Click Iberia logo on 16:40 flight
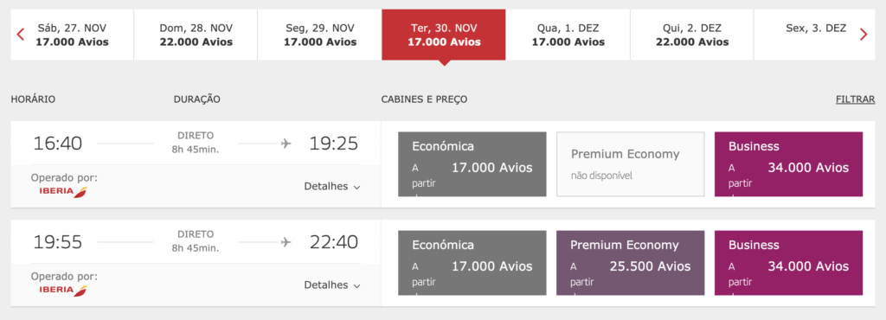This screenshot has width=886, height=320. point(63,192)
